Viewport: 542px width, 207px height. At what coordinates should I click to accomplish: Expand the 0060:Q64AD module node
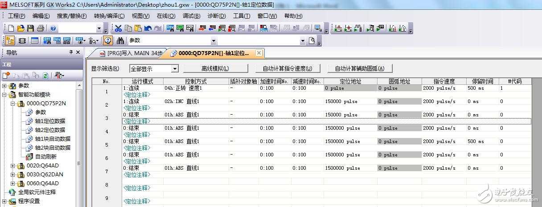pos(13,183)
